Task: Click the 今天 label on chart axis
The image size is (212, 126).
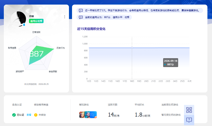Action: [x=189, y=81]
